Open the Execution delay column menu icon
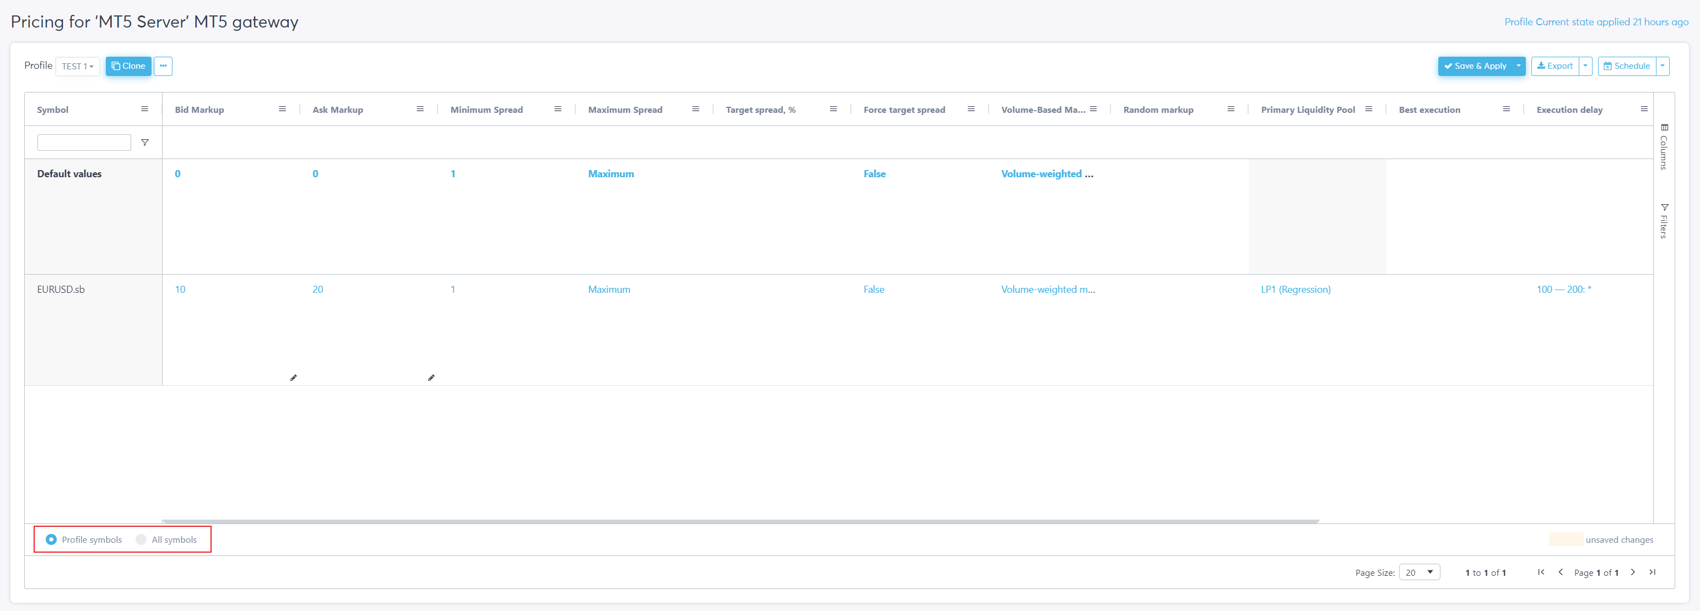The height and width of the screenshot is (611, 1700). pos(1643,110)
